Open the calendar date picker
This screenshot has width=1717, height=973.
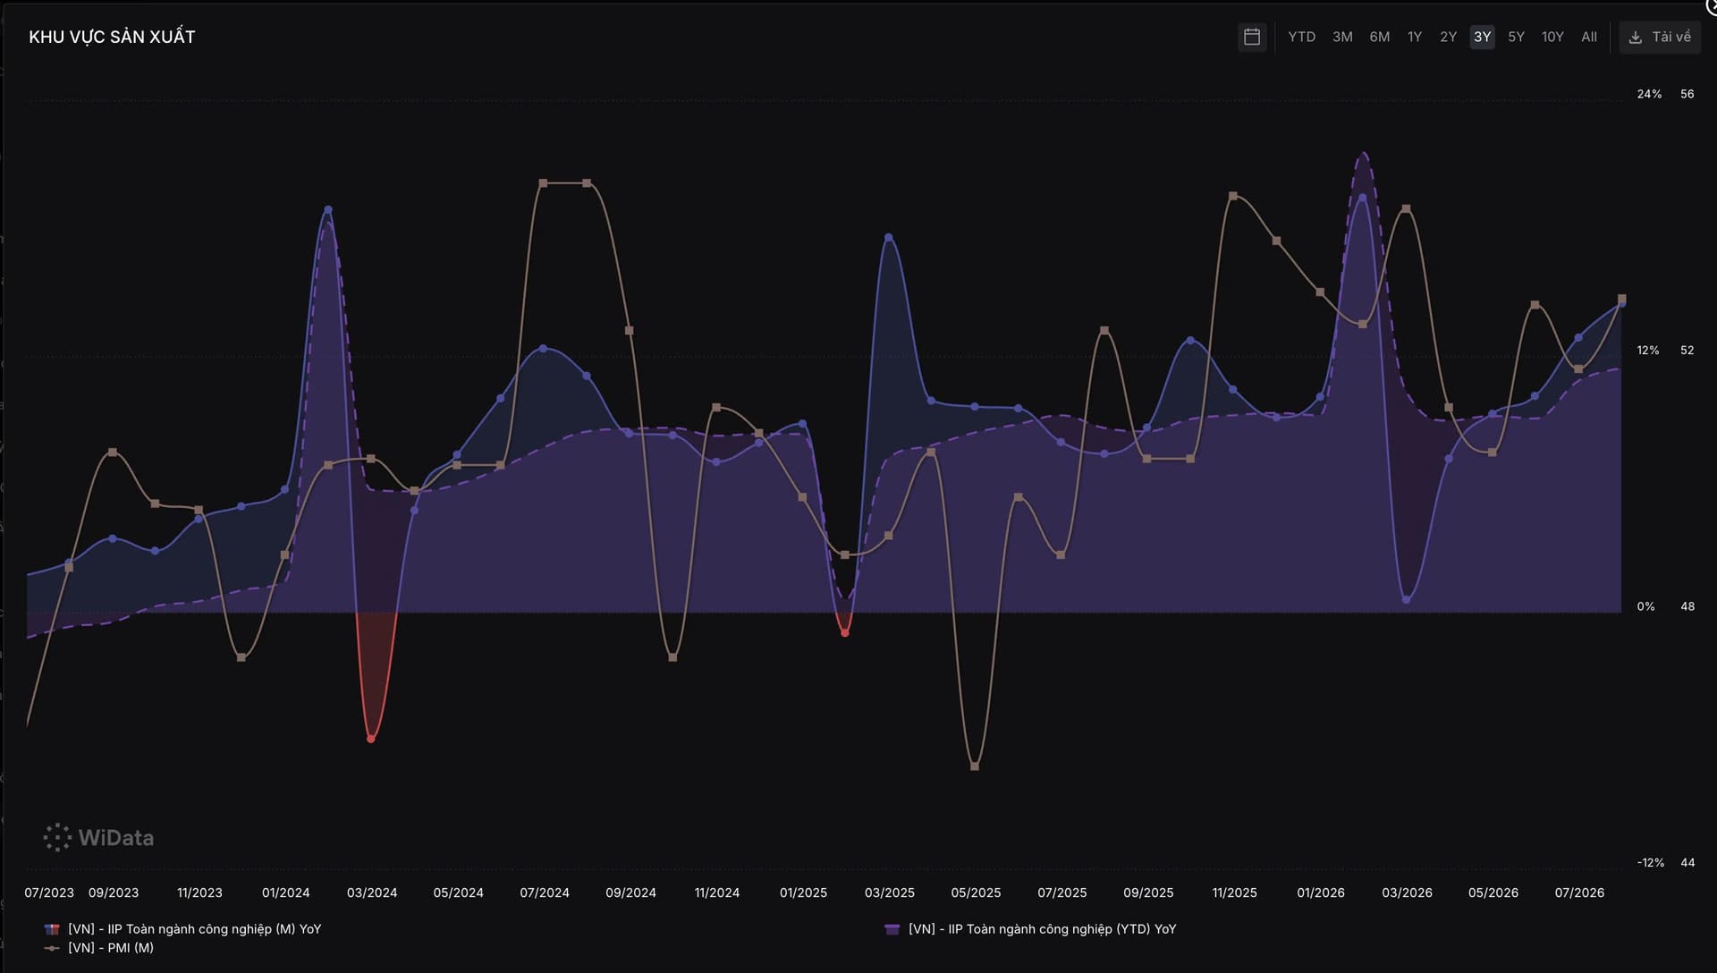(x=1252, y=37)
